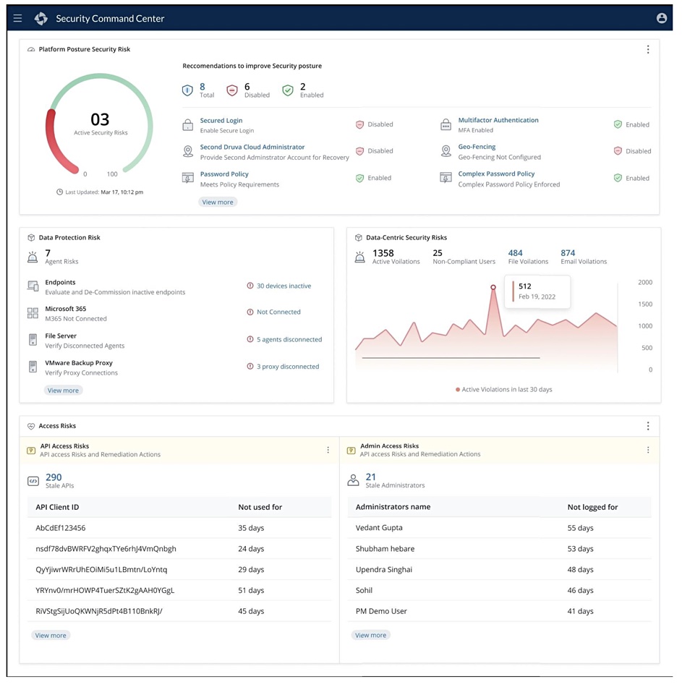Click the API Access Risks key icon

(x=31, y=451)
